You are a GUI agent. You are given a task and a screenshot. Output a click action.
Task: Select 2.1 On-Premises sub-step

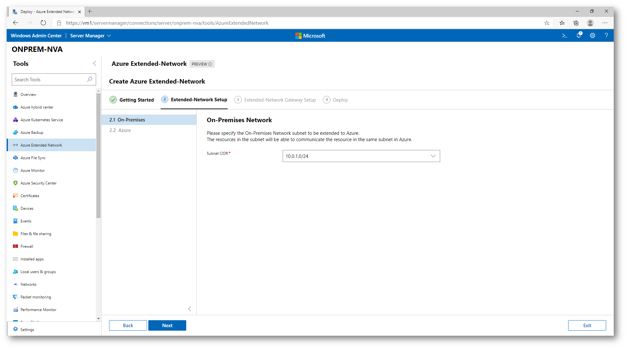pos(149,120)
